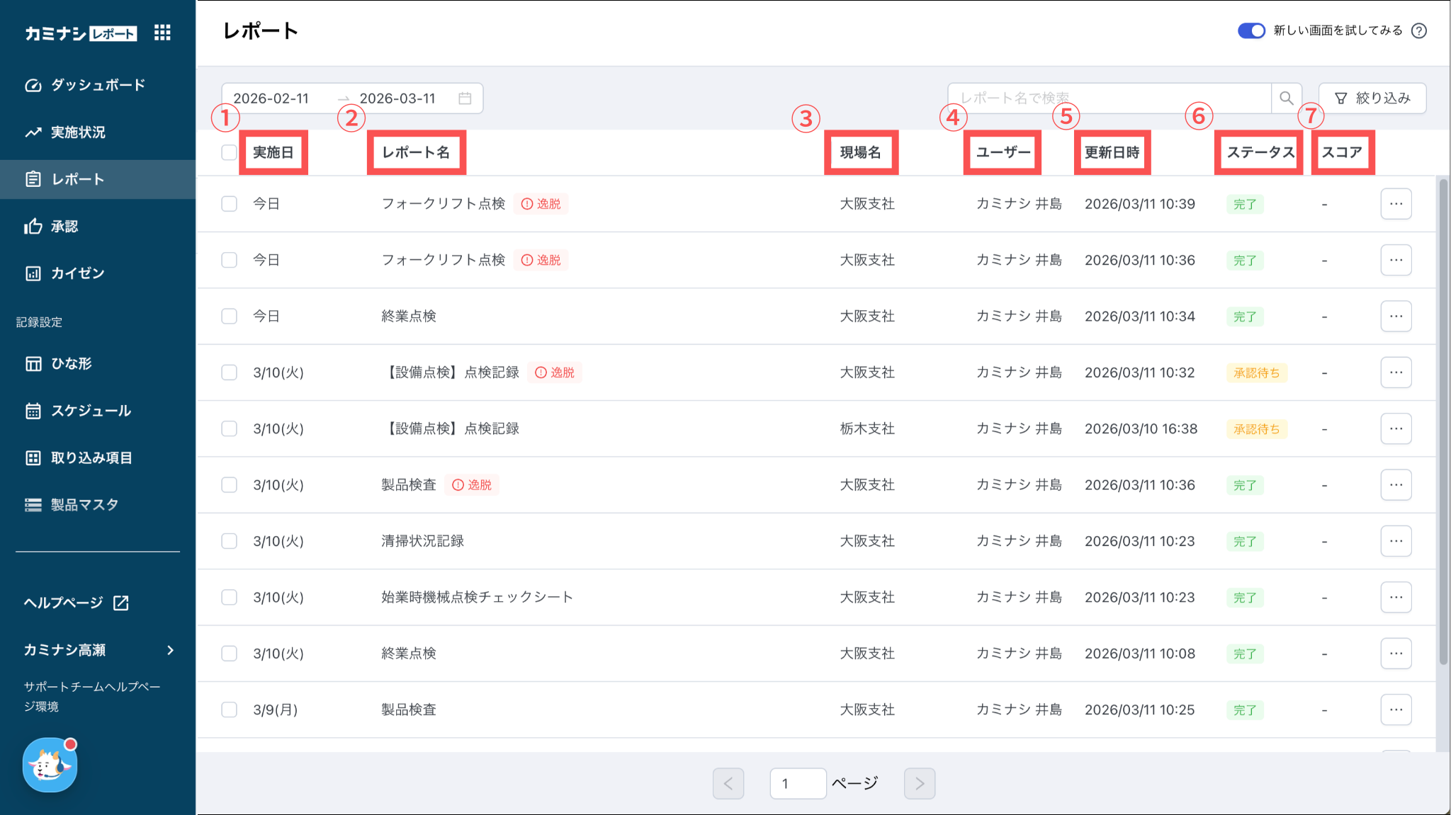Open the start date 2026-02-11 picker
Screen dimensions: 1451x815
[x=271, y=98]
